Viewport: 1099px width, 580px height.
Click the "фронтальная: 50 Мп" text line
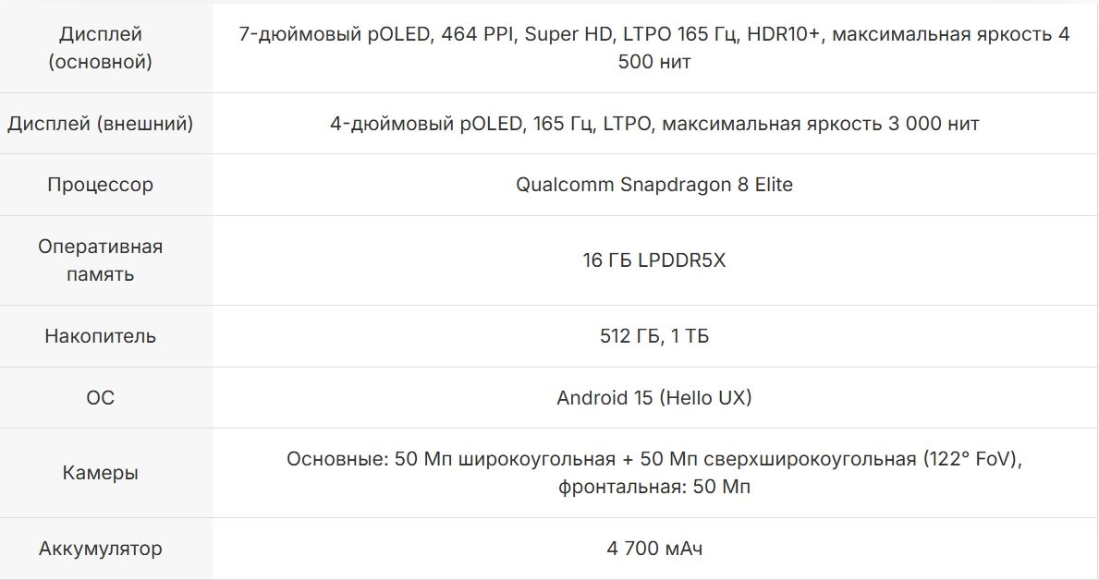653,487
